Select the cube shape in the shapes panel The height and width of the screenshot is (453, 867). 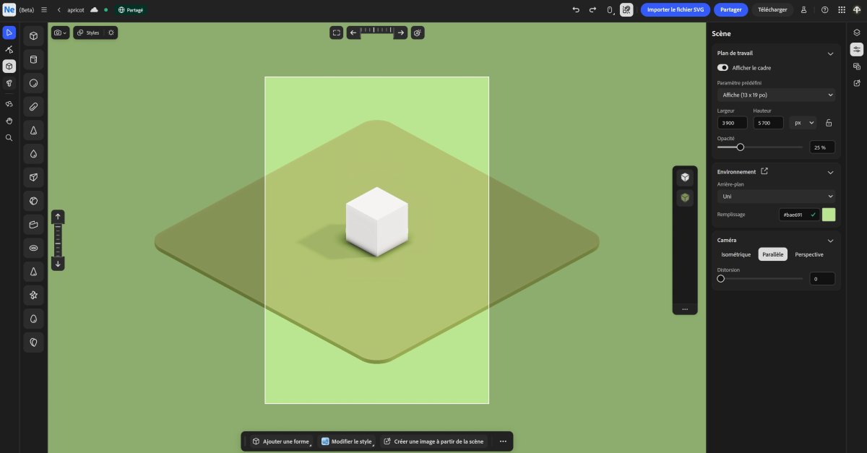click(x=33, y=35)
